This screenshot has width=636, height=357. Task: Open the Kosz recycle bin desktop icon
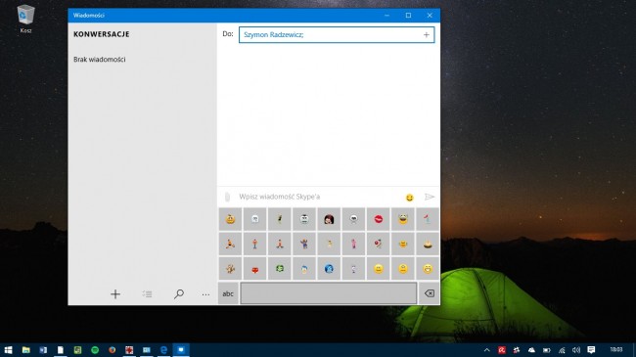pos(25,19)
